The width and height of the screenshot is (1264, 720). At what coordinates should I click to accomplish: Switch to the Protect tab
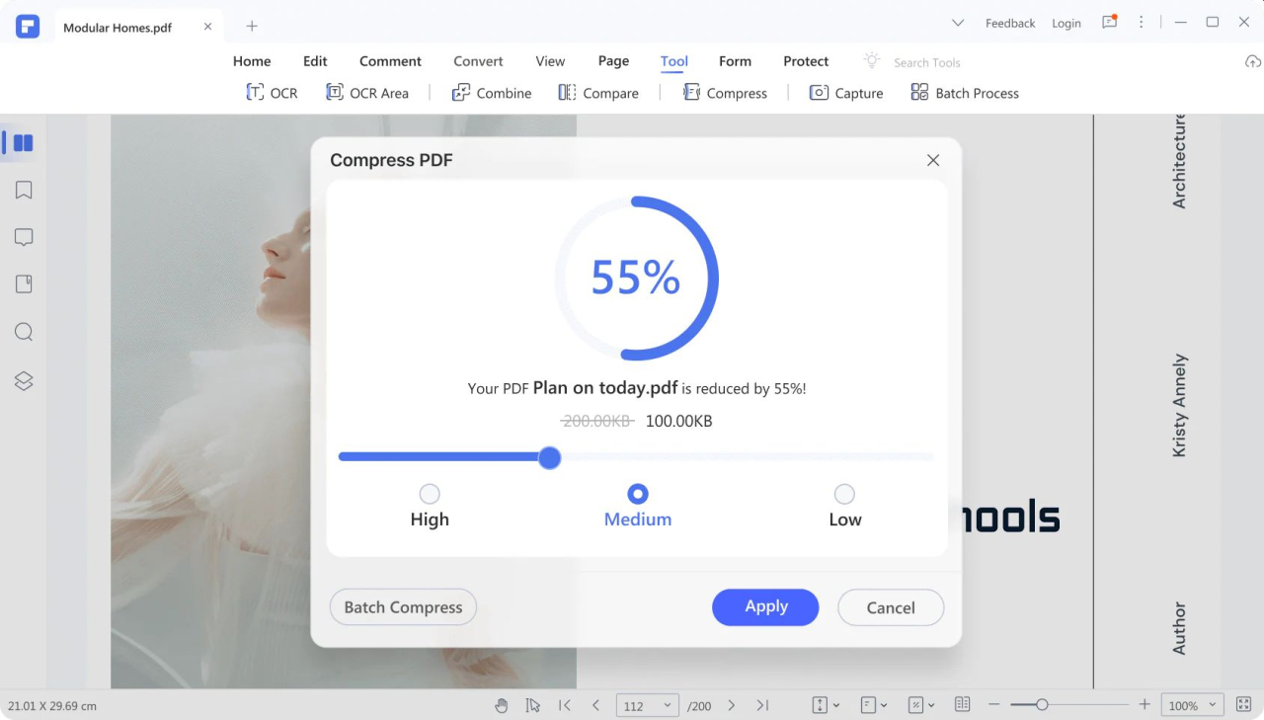[x=806, y=61]
